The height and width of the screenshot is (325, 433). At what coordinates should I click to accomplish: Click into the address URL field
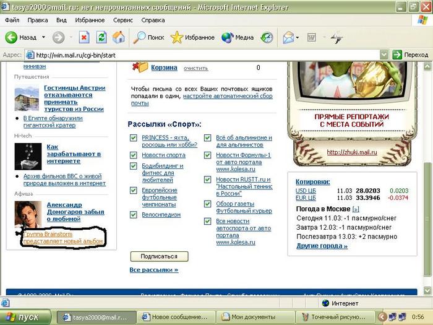point(207,55)
